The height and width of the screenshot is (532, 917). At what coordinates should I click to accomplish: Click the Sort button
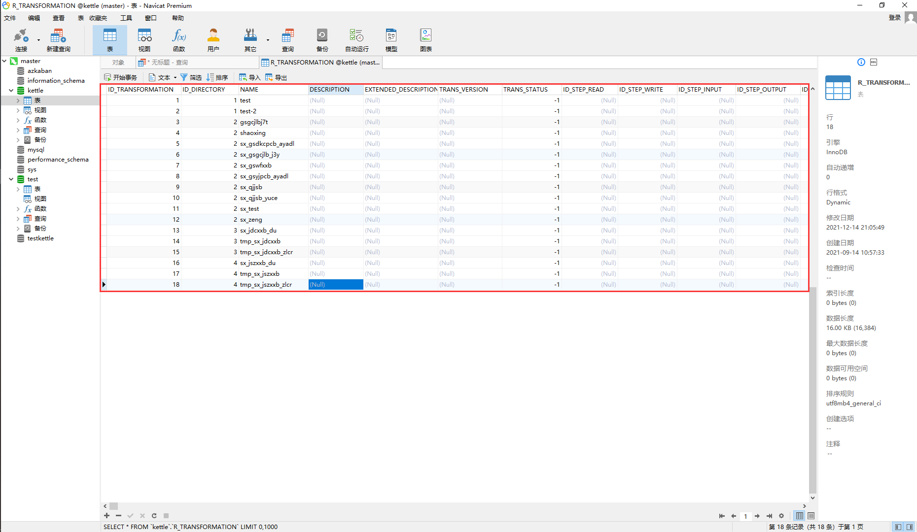(x=217, y=77)
